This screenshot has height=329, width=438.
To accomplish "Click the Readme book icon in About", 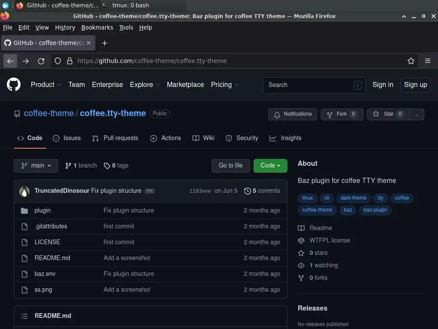I will 301,228.
